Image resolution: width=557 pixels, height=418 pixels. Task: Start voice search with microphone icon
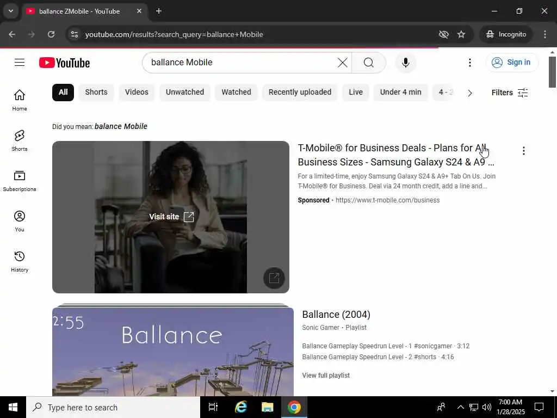[405, 63]
